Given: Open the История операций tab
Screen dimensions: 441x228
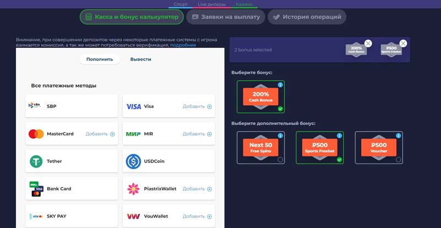Looking at the screenshot, I should tap(308, 17).
